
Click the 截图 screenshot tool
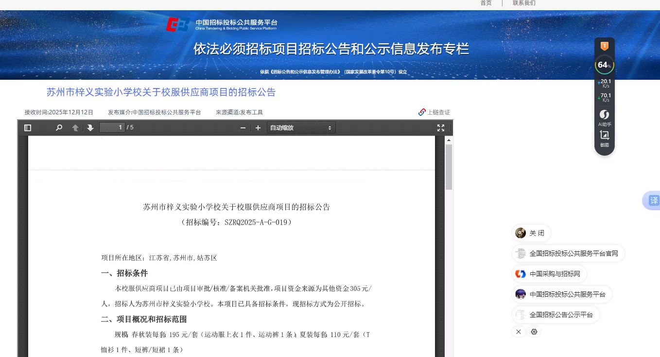605,138
